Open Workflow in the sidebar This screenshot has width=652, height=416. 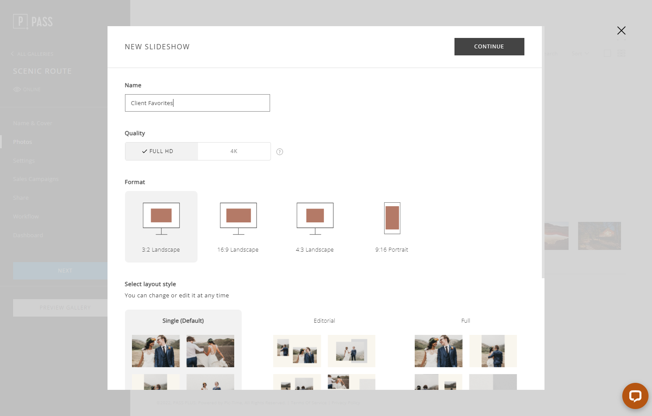click(26, 217)
